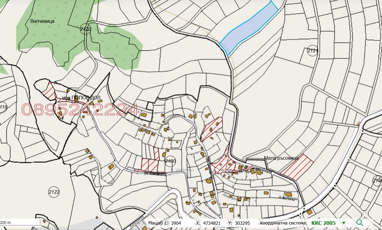This screenshot has height=230, width=382.
Task: Click the мах. ПОПОВ ДОЛ label
Action: pos(81,98)
